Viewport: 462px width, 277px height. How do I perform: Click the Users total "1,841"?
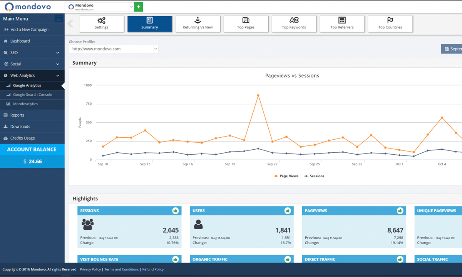point(283,230)
